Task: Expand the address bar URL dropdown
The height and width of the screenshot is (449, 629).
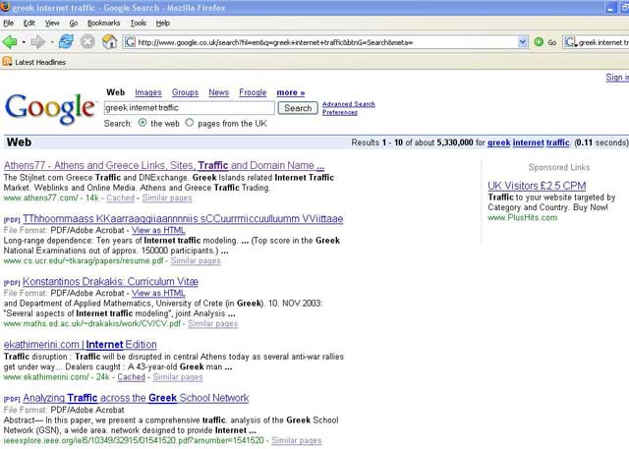Action: pos(522,41)
